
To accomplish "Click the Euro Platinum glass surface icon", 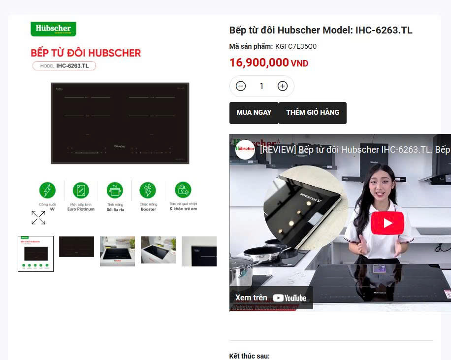I will 81,190.
